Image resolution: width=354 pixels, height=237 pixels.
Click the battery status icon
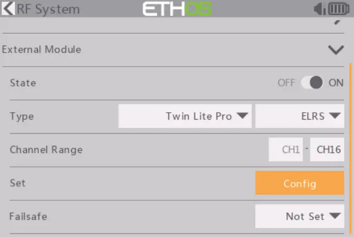338,9
